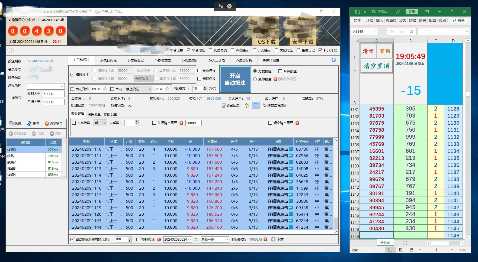Enable the 失败停投 checkbox

click(199, 70)
